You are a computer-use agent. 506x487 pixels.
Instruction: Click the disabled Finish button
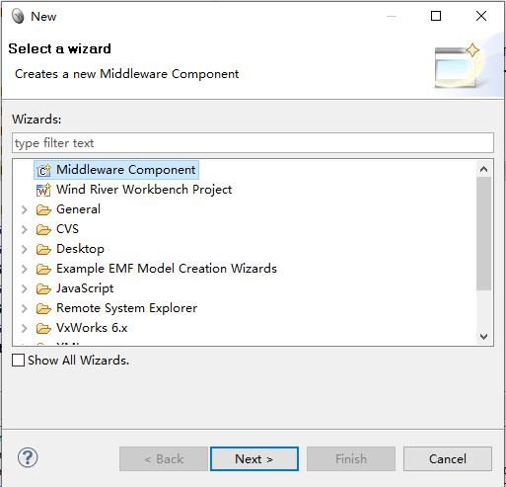click(x=351, y=458)
